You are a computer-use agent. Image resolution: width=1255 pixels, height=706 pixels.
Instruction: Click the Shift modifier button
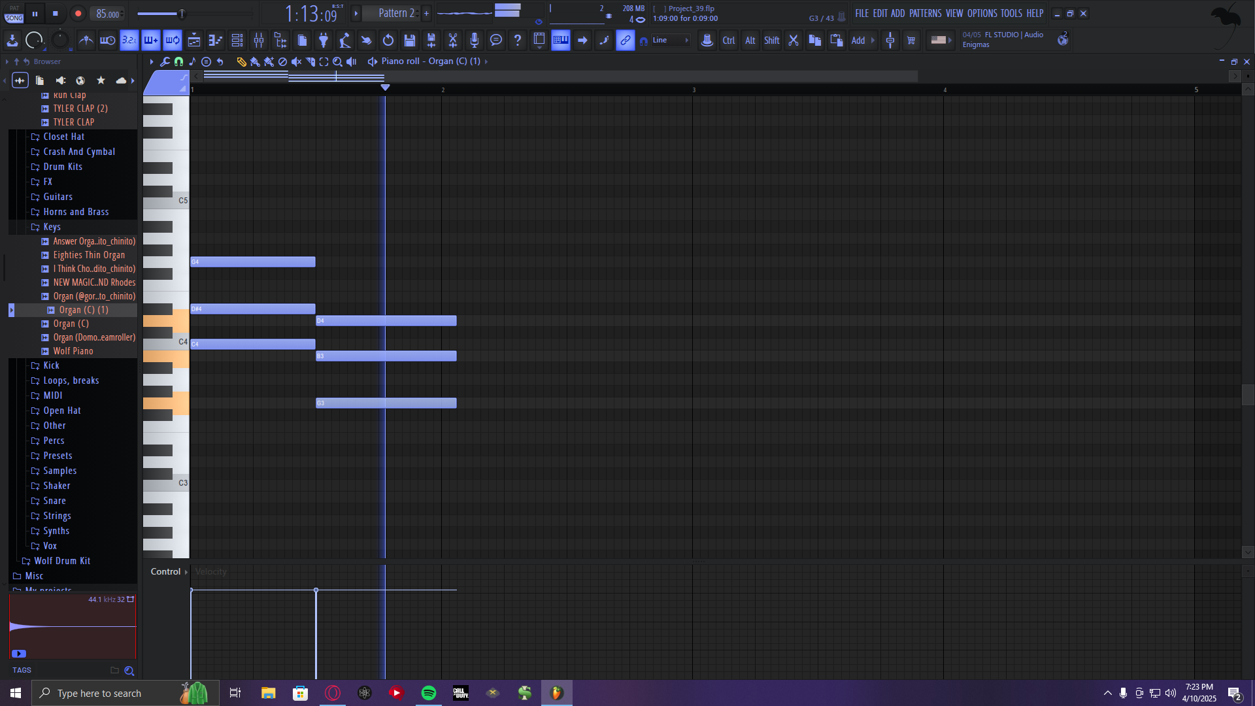tap(771, 41)
